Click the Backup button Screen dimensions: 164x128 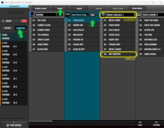click(x=99, y=8)
